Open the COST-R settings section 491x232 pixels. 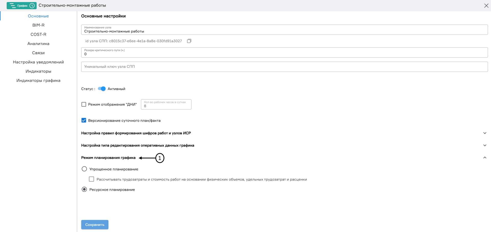point(38,34)
